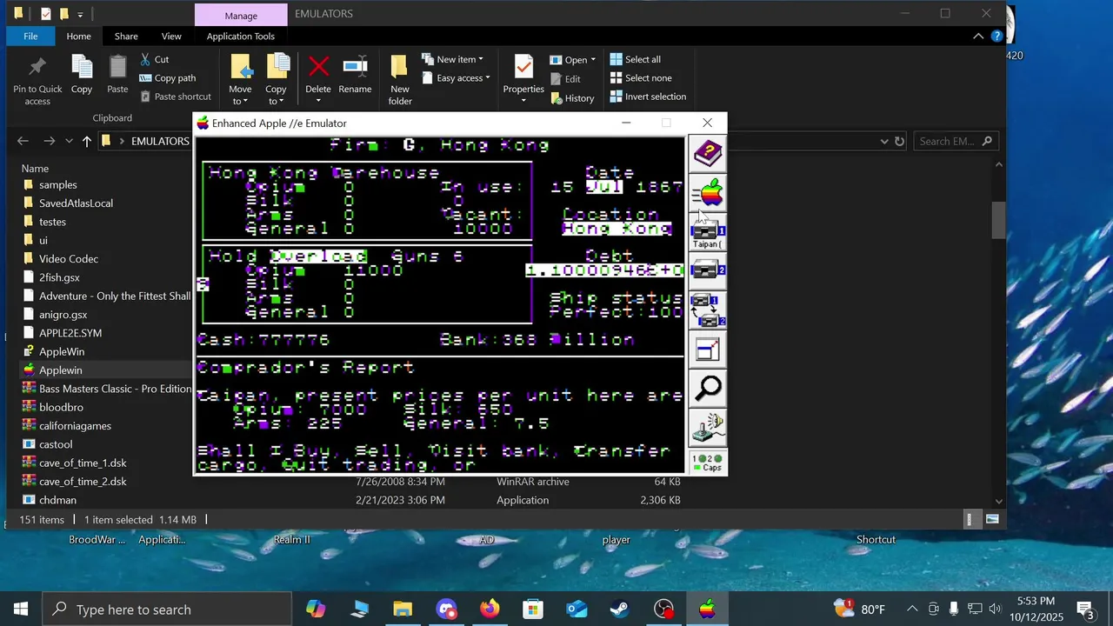Show hidden system tray icons chevron
1113x626 pixels.
[x=912, y=609]
